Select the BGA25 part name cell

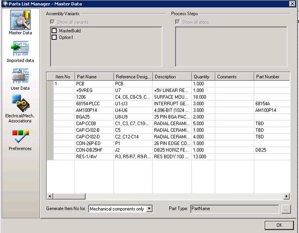click(94, 117)
